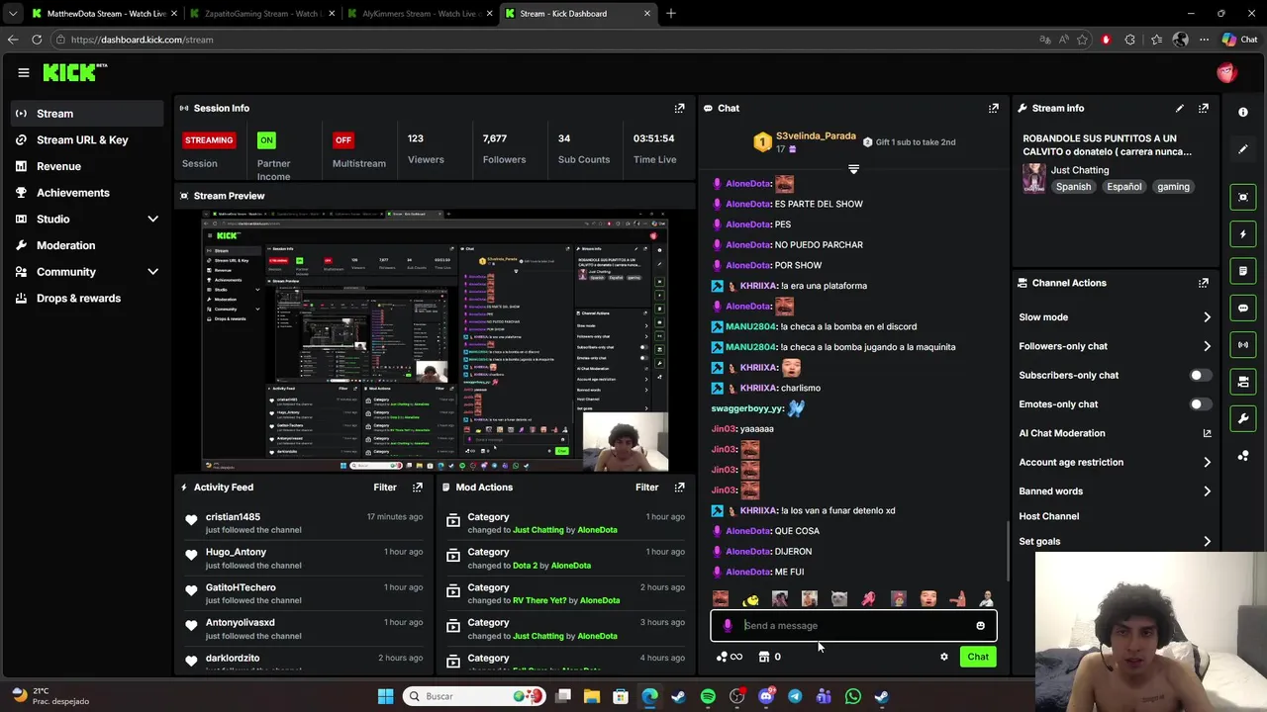Click Filter in Activity Feed
The width and height of the screenshot is (1267, 712).
tap(385, 487)
